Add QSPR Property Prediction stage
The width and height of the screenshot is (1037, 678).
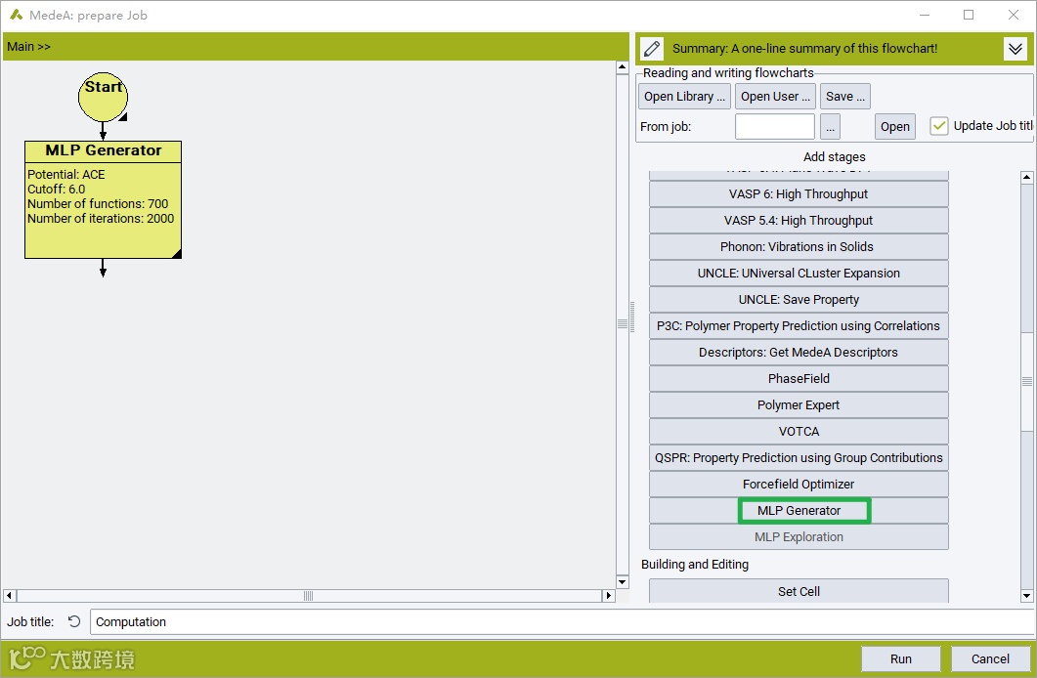pyautogui.click(x=799, y=458)
